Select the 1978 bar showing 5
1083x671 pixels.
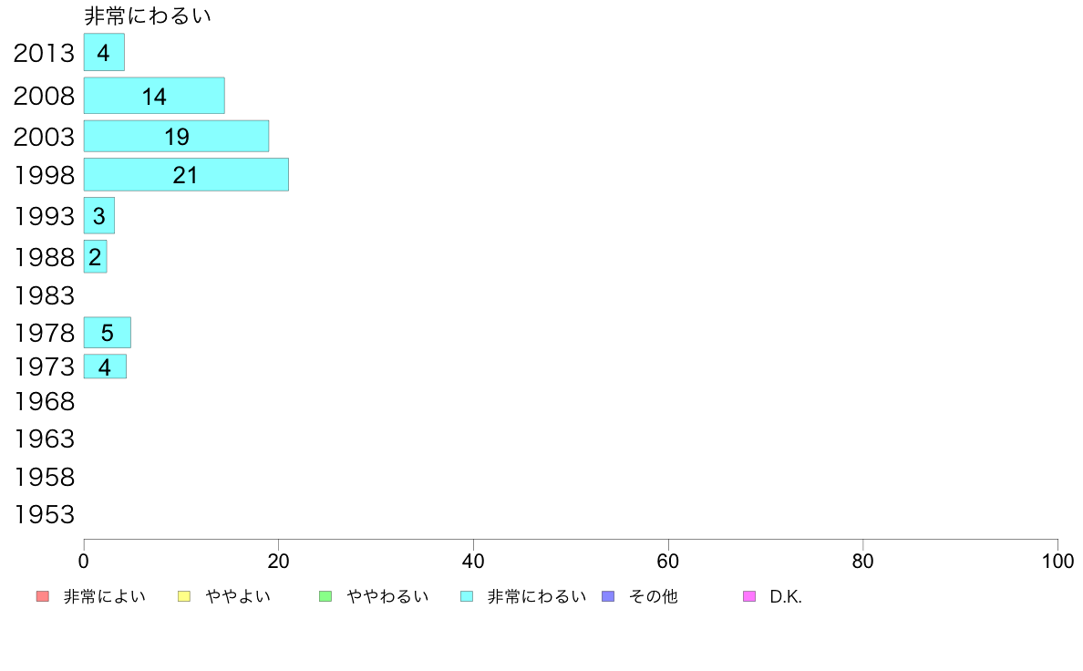click(107, 333)
